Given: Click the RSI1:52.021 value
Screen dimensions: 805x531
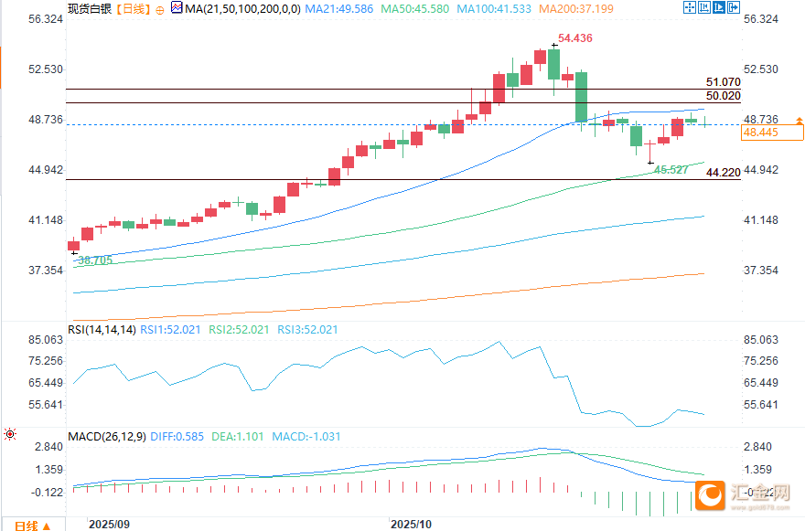Looking at the screenshot, I should point(170,329).
